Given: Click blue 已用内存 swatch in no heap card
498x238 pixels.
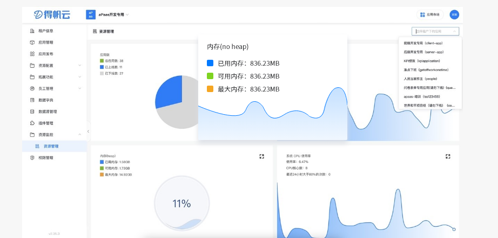Looking at the screenshot, I should point(210,63).
